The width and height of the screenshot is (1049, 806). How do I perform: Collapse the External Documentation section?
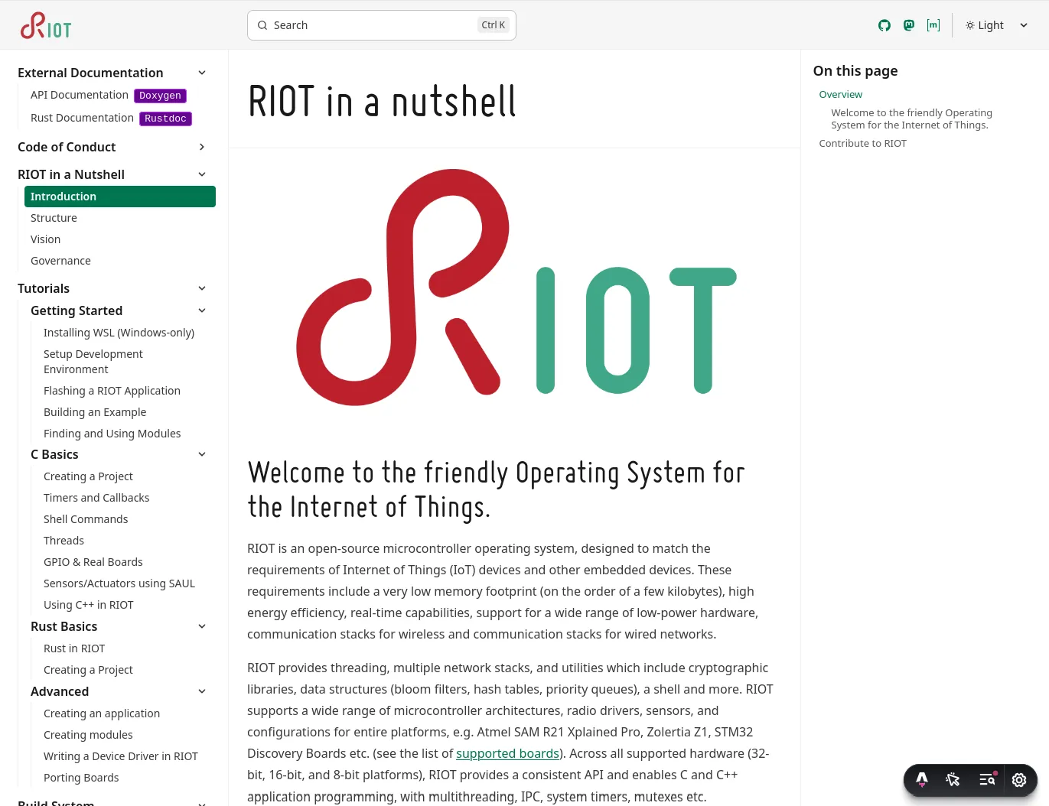point(202,73)
